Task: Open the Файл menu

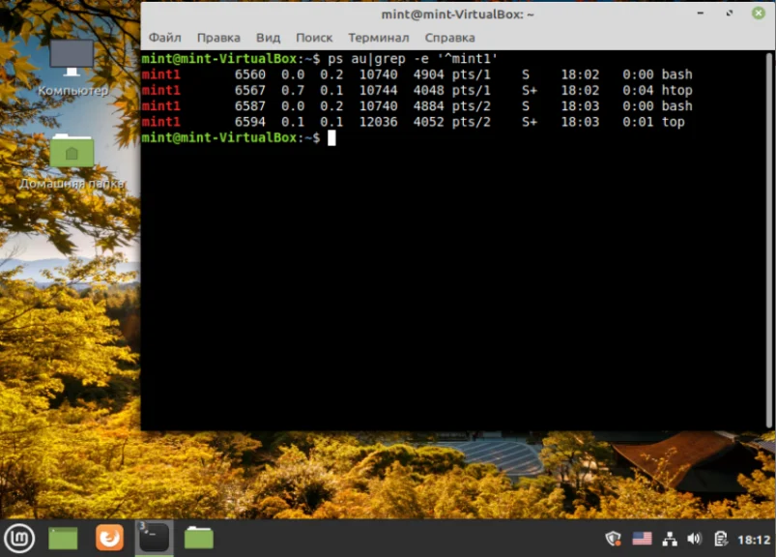Action: pyautogui.click(x=165, y=38)
